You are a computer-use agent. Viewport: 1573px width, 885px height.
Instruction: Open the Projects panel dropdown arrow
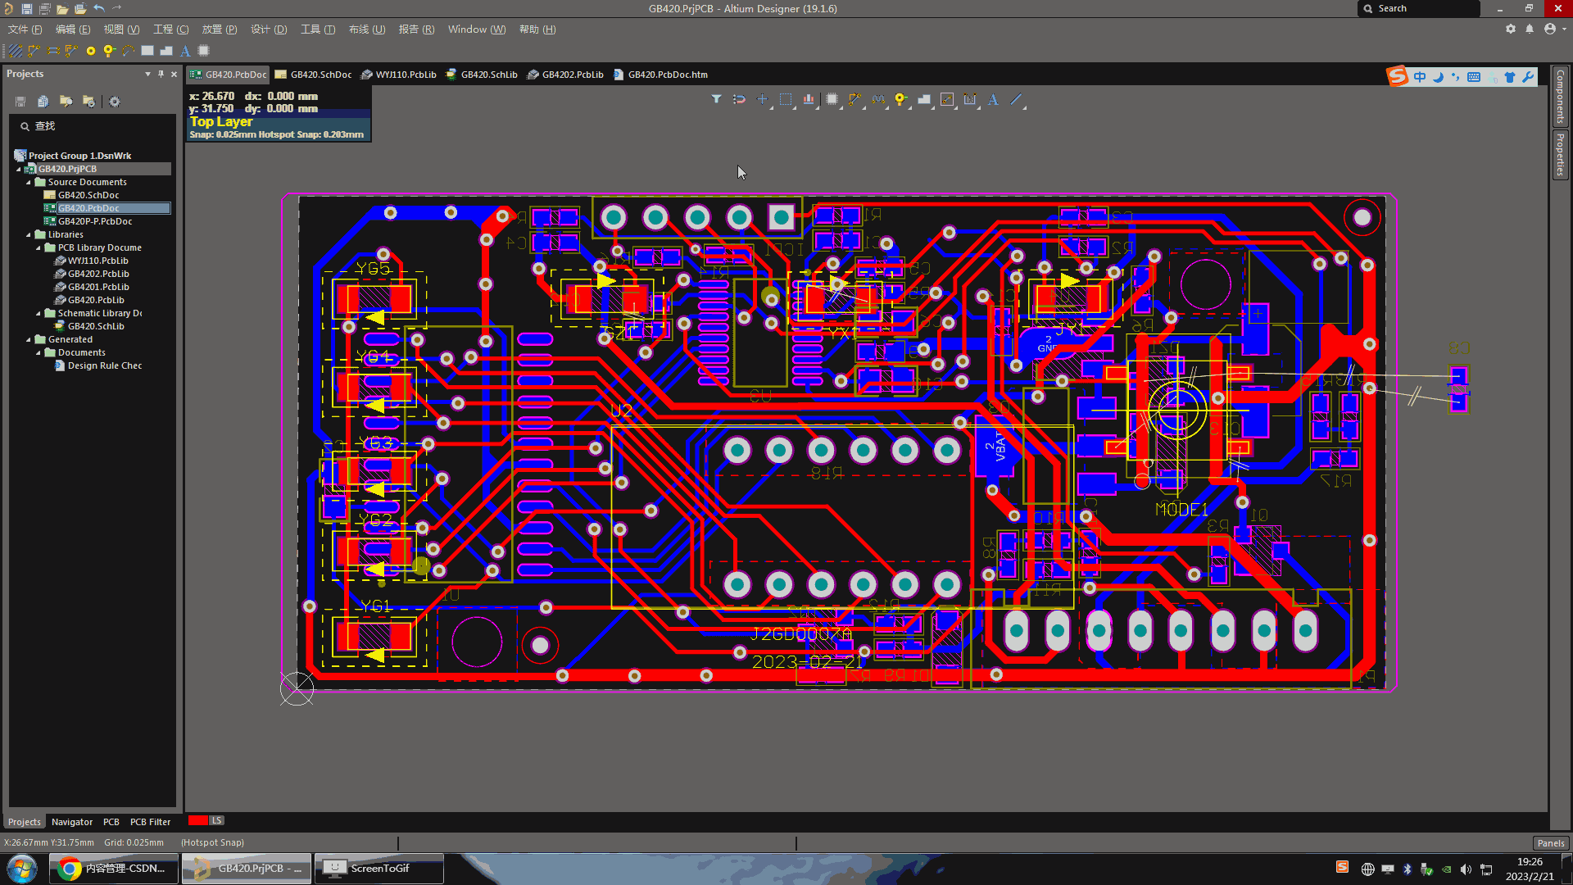[147, 74]
